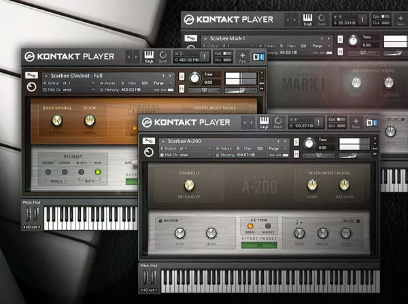Click the NI logo in the A-200 window
Image resolution: width=408 pixels, height=304 pixels.
pyautogui.click(x=371, y=123)
